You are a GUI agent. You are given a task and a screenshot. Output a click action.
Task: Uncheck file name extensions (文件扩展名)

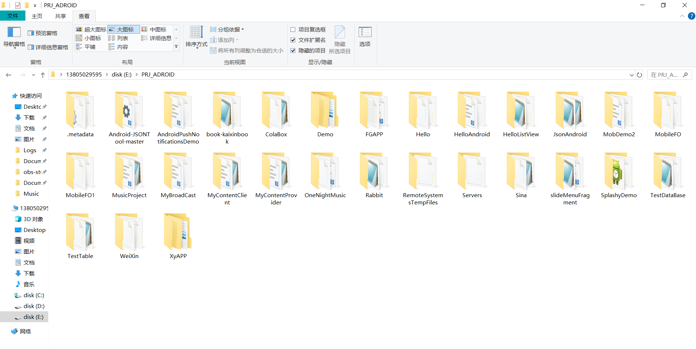[308, 40]
